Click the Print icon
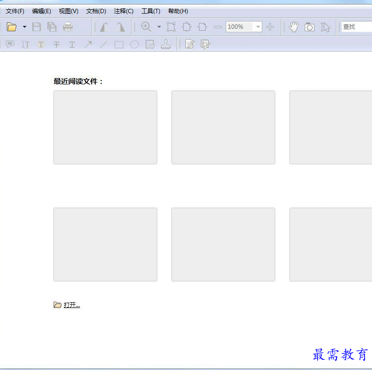The width and height of the screenshot is (372, 370). (x=68, y=27)
